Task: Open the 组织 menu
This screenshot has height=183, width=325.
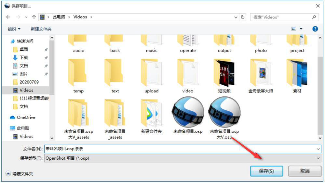Action: 14,29
